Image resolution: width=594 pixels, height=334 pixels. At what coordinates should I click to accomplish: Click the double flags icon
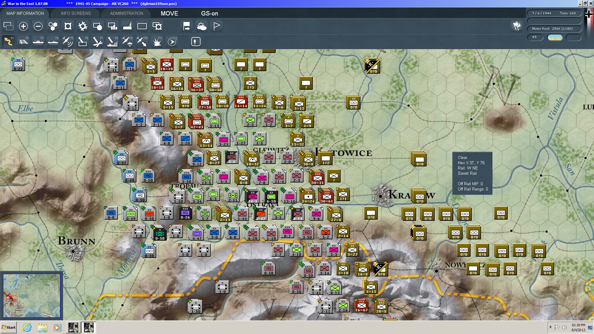(x=517, y=26)
